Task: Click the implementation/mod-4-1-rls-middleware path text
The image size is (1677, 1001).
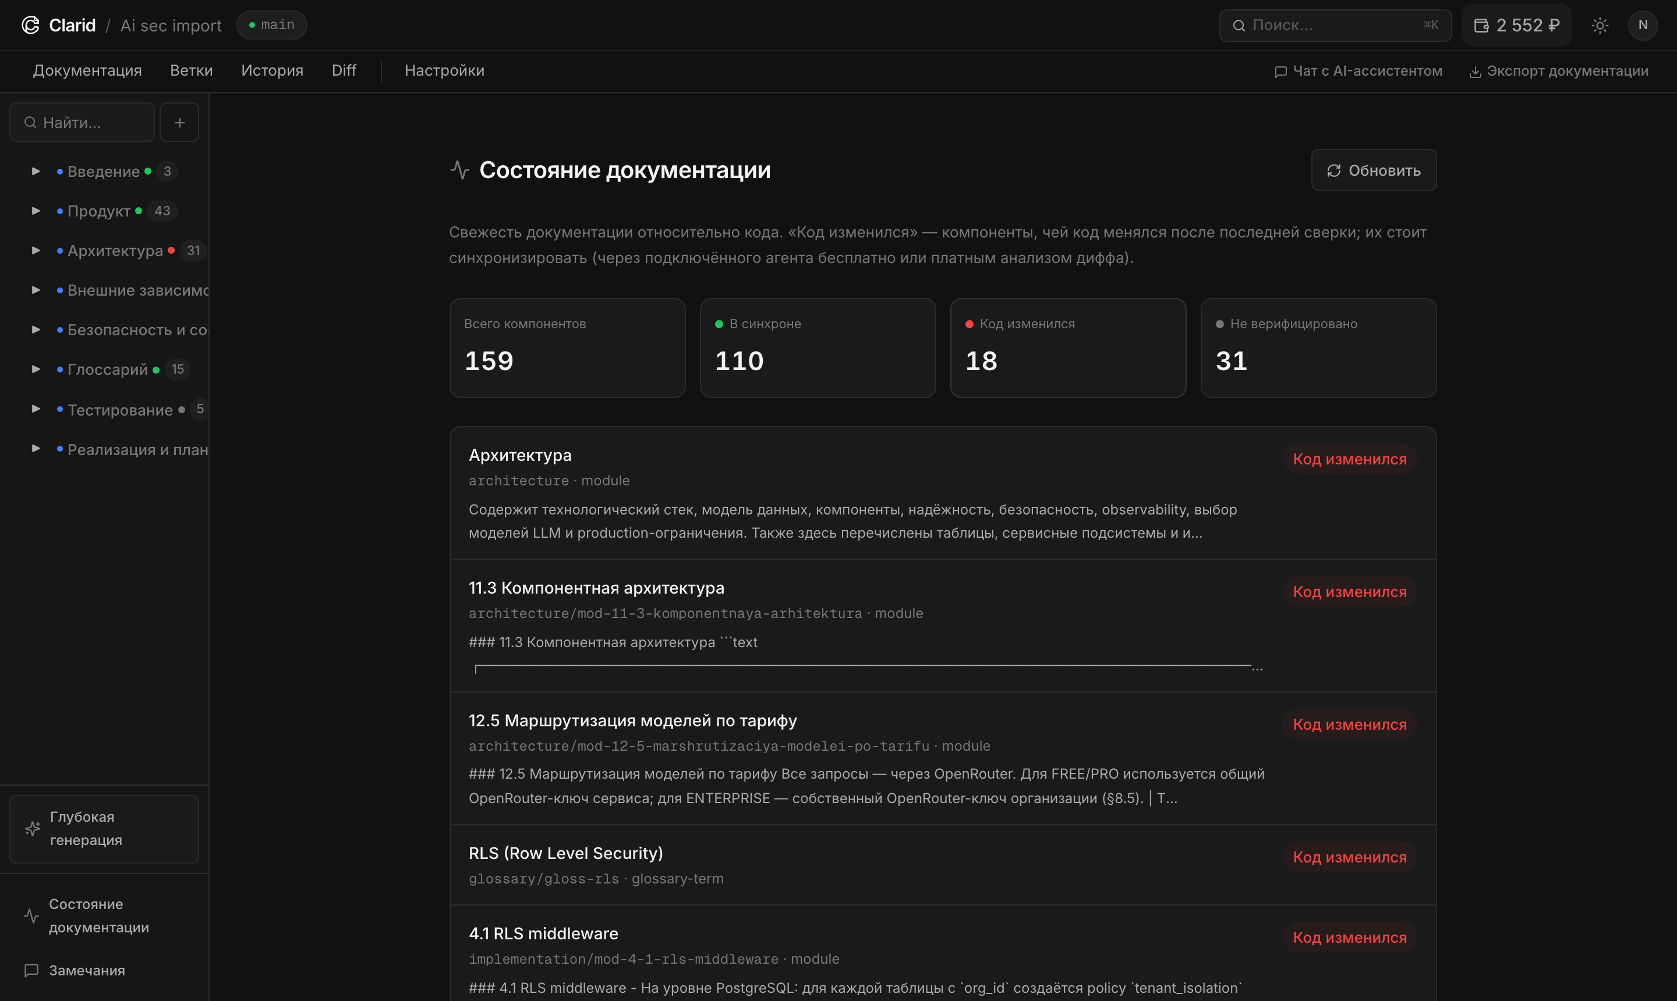Action: [x=624, y=959]
